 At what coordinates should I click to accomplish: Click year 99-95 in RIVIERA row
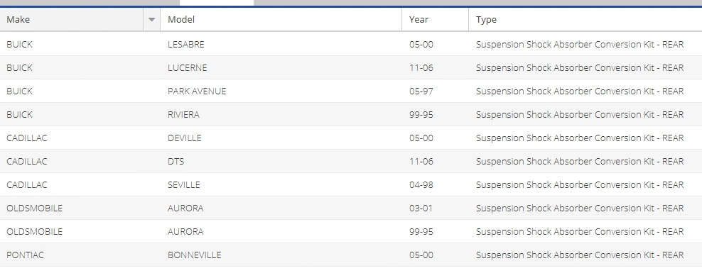point(421,114)
